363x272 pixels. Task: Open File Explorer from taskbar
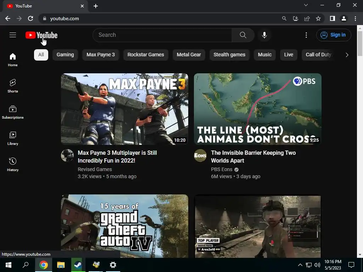pyautogui.click(x=61, y=265)
